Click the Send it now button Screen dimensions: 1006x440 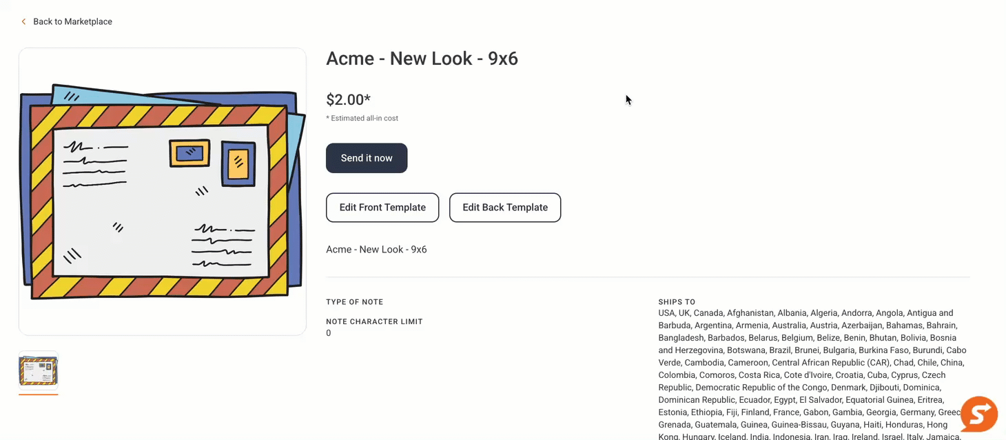(x=367, y=158)
